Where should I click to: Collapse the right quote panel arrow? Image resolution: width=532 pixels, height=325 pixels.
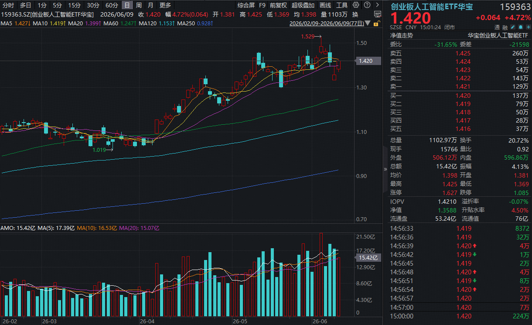coord(385,169)
